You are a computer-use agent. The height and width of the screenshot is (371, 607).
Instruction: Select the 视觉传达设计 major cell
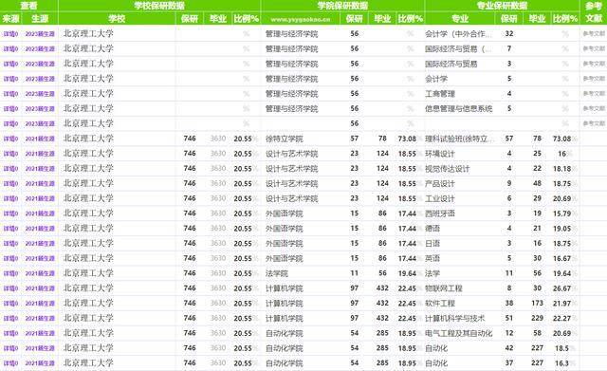(x=447, y=169)
